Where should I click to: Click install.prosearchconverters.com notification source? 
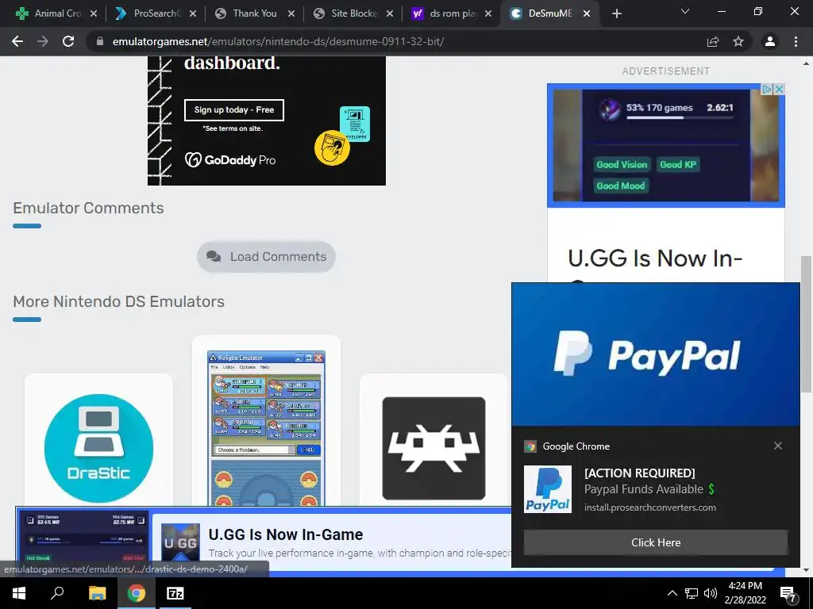649,507
